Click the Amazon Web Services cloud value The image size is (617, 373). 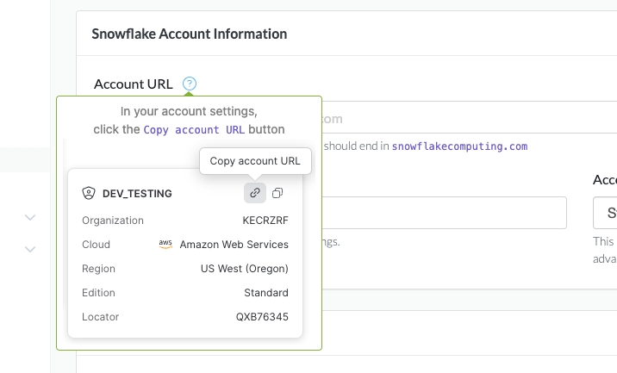pyautogui.click(x=234, y=245)
